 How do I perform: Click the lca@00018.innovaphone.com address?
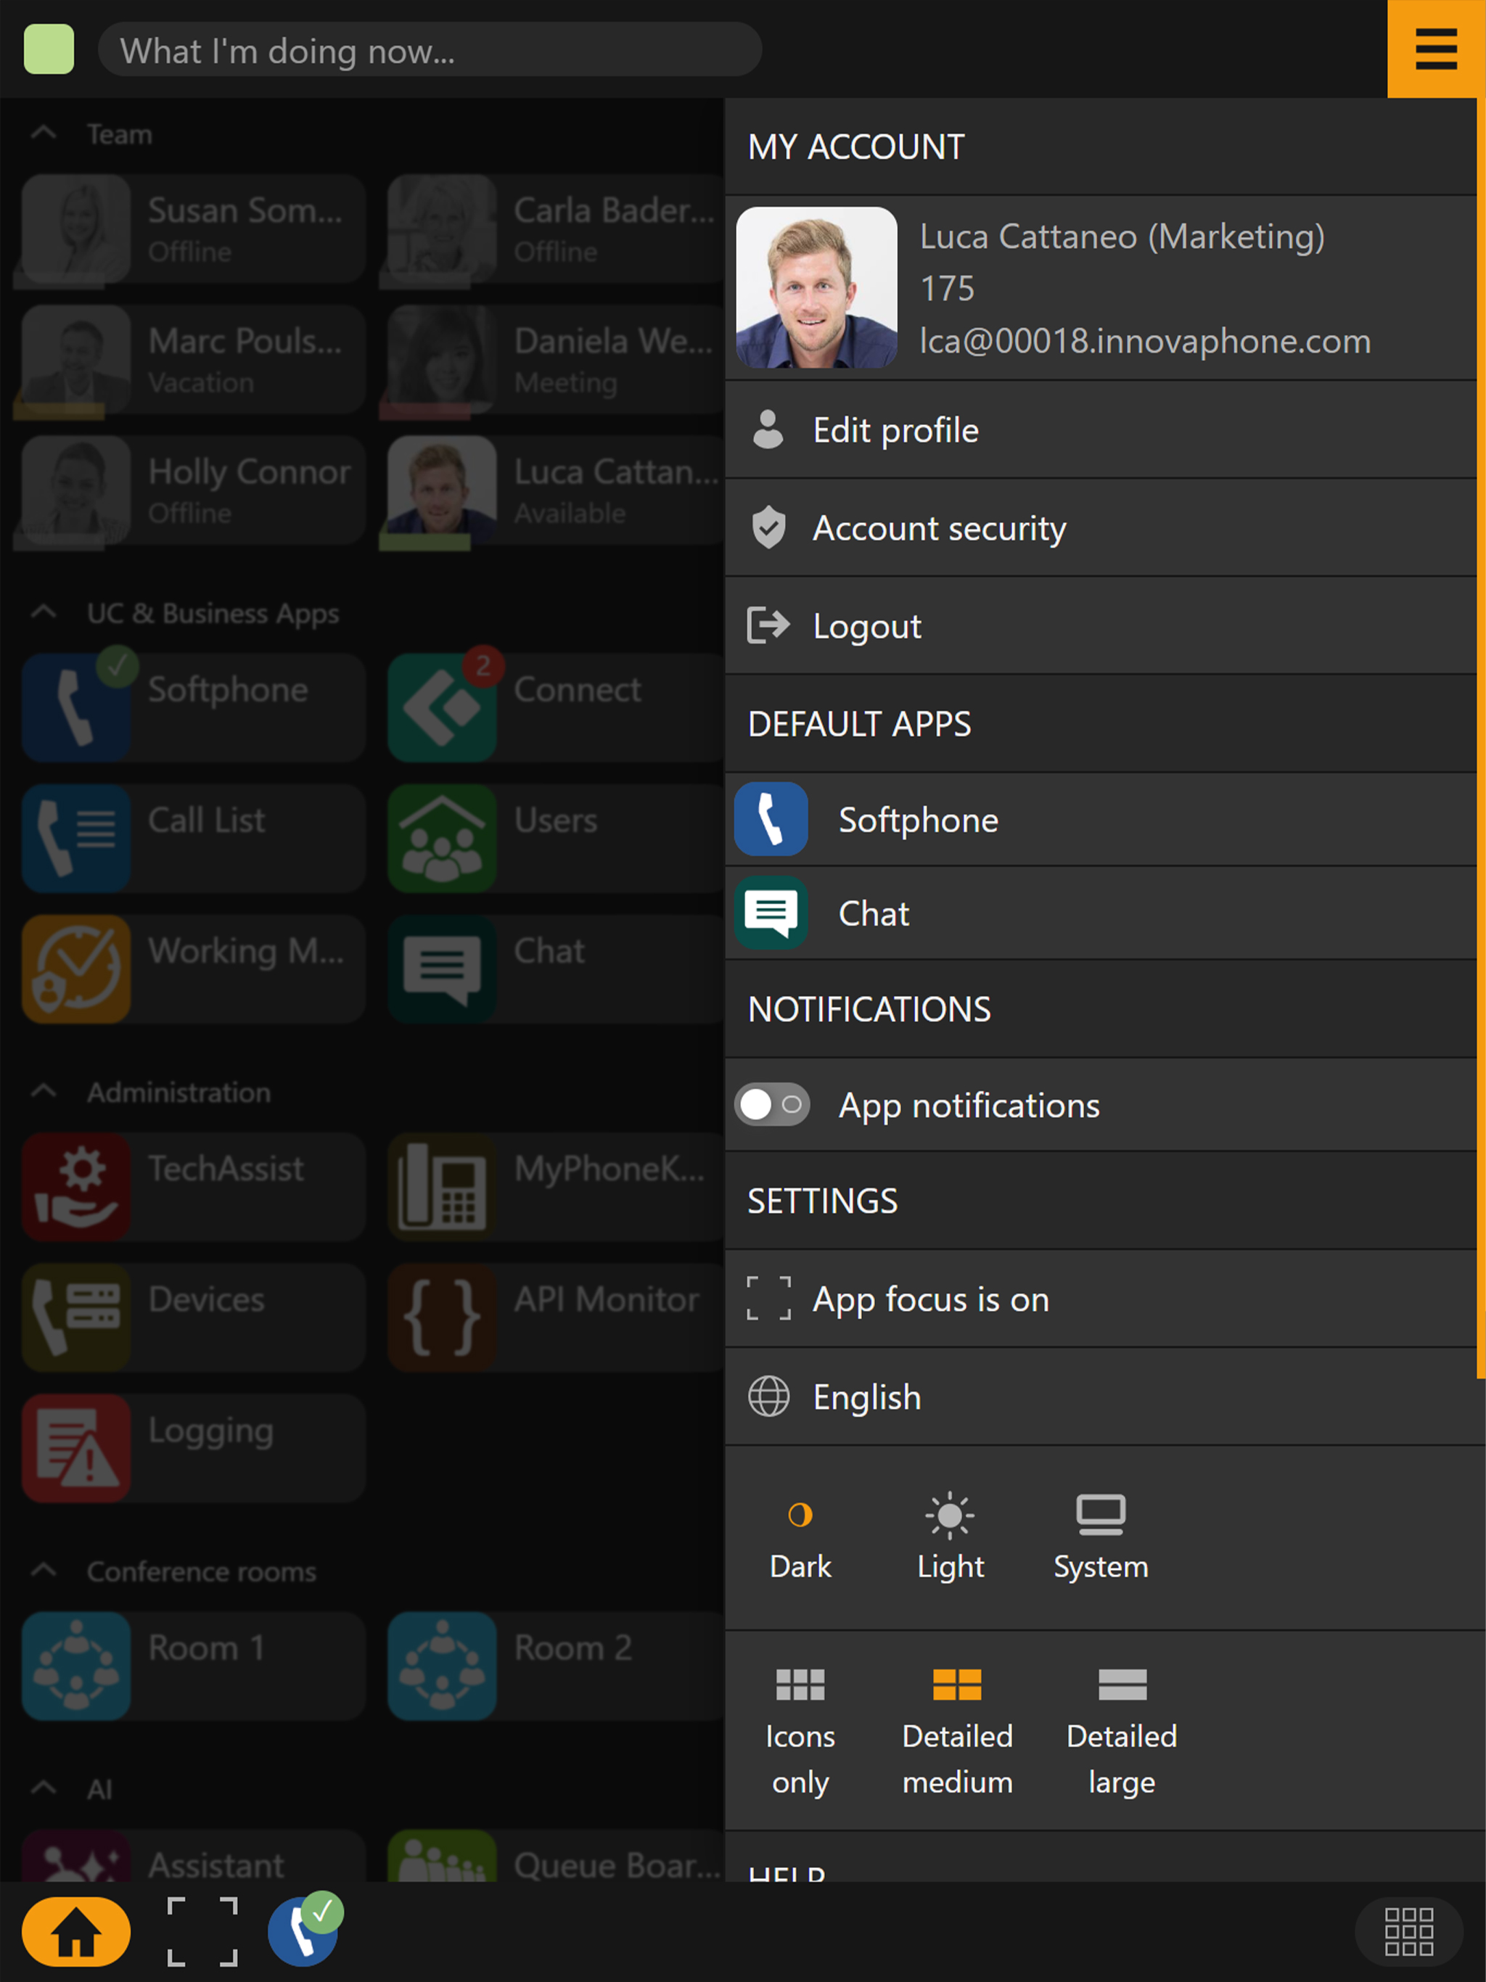point(1146,342)
